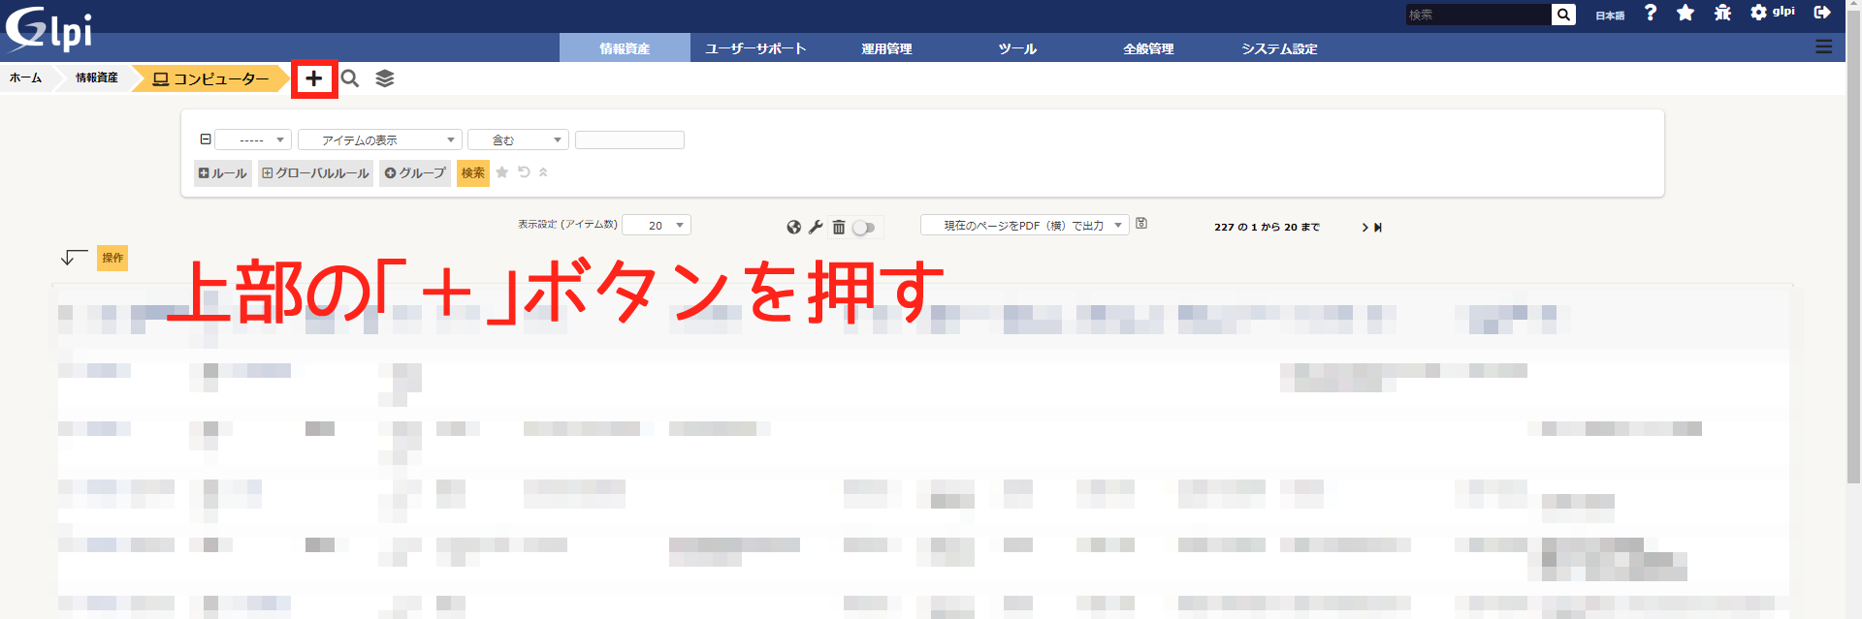This screenshot has width=1862, height=619.
Task: Collapse criteria with the minus box icon
Action: point(206,139)
